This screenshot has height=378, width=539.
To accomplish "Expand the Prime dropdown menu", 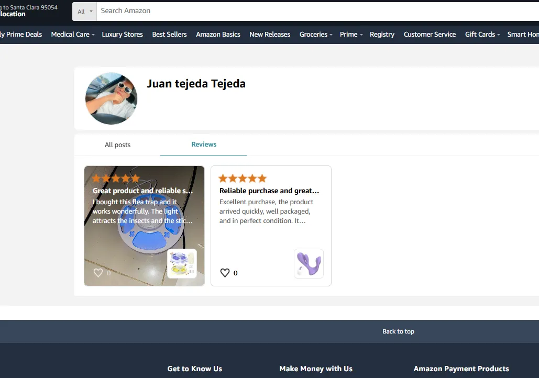I will pyautogui.click(x=350, y=34).
